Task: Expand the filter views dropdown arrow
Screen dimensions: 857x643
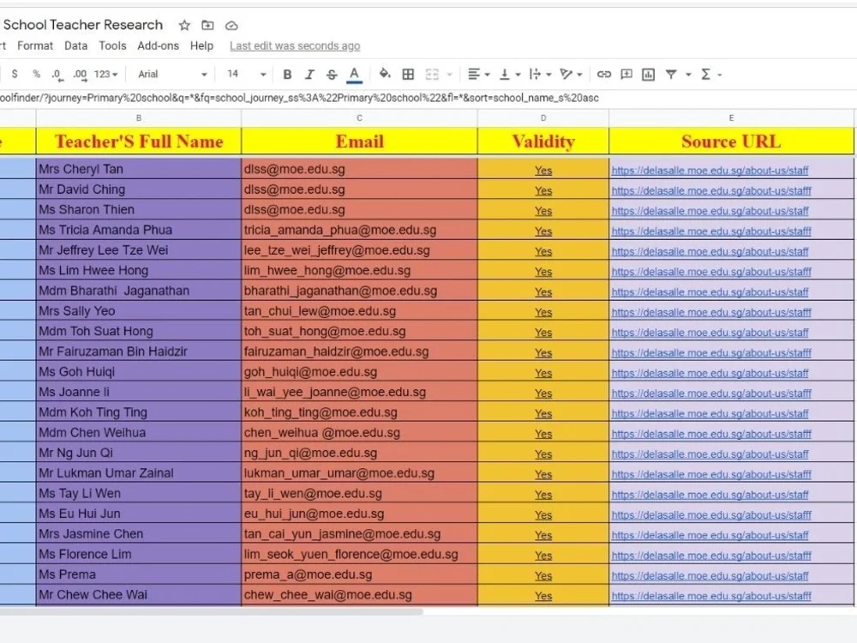Action: (x=688, y=75)
